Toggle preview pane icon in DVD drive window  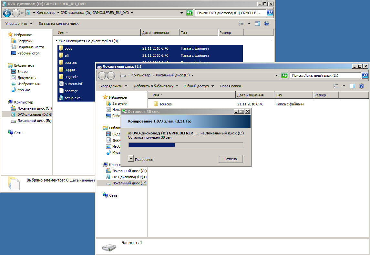pos(257,24)
